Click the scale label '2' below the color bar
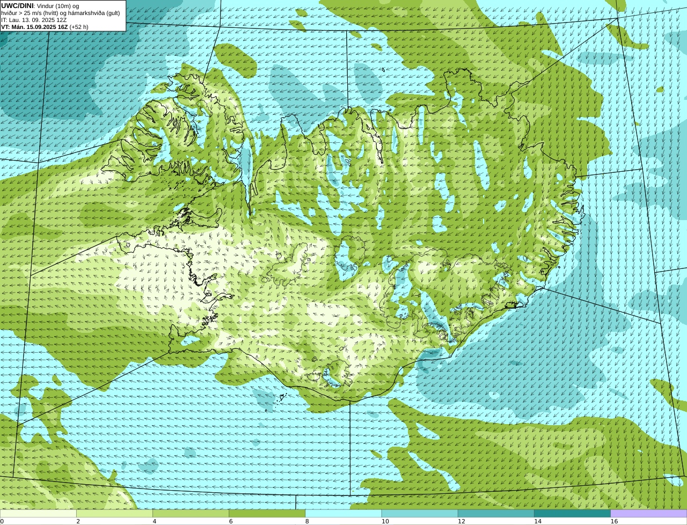This screenshot has height=525, width=687. [x=78, y=521]
